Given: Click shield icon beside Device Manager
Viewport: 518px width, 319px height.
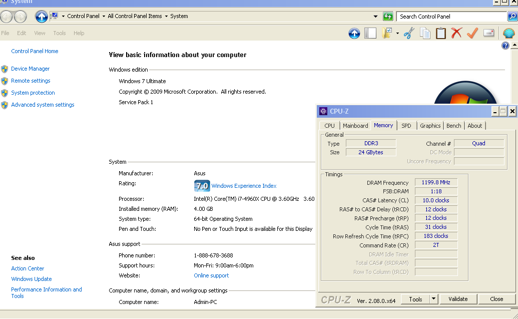Looking at the screenshot, I should click(x=5, y=69).
